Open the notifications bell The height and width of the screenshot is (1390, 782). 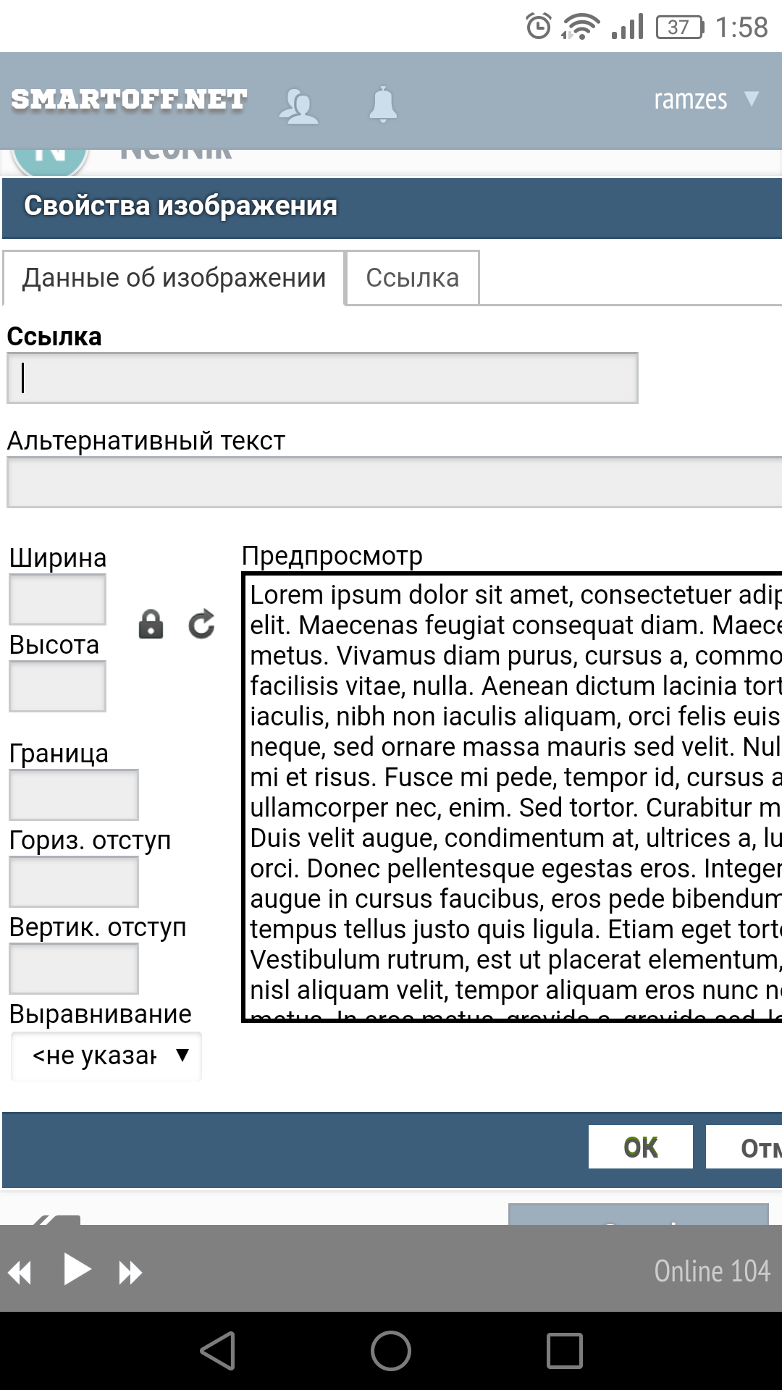click(383, 104)
